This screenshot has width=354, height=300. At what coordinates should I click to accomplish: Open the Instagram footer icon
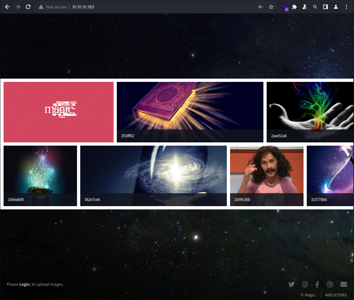pyautogui.click(x=305, y=284)
